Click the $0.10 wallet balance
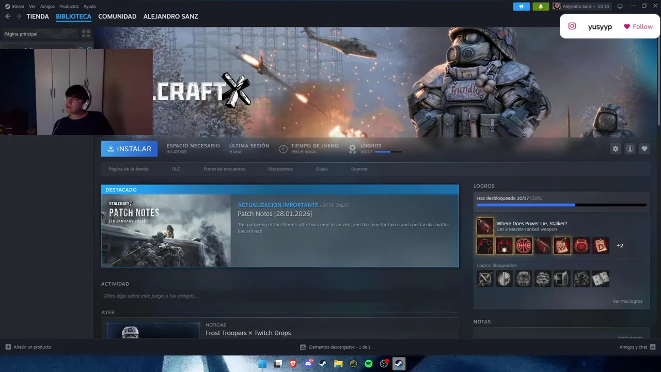Viewport: 661px width, 372px height. click(x=603, y=6)
